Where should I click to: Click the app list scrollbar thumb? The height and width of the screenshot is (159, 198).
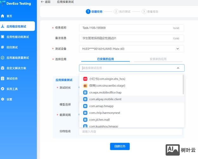(x=183, y=85)
